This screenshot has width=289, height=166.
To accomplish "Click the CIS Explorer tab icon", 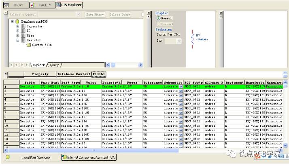I will tap(58, 5).
